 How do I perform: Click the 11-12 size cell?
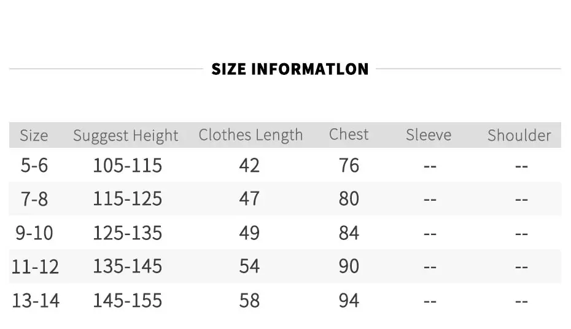click(35, 267)
